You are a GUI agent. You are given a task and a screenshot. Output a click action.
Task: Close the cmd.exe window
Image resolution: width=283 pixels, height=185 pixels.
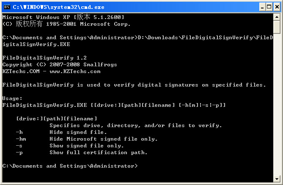coord(276,6)
